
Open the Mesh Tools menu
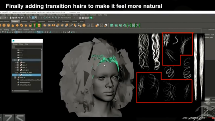[51, 15]
